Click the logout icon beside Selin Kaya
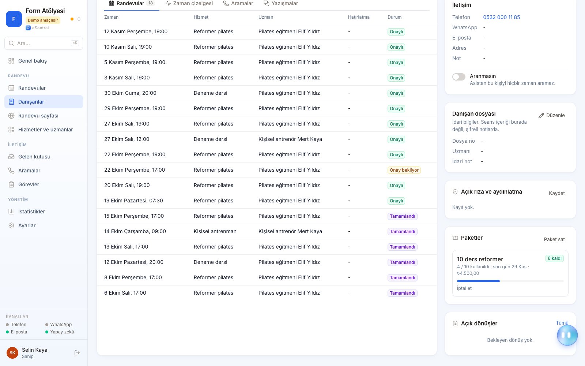Viewport: 585px width, 366px height. (77, 353)
